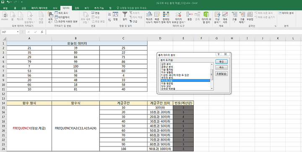Click the From Web import icon
The image size is (302, 152).
point(12,16)
